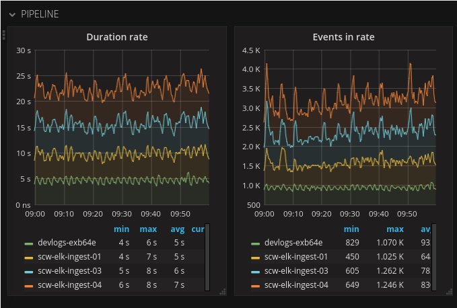This screenshot has height=308, width=457.
Task: Click the 1.246 K max value for scw-elk-ingest-04
Action: click(x=390, y=285)
